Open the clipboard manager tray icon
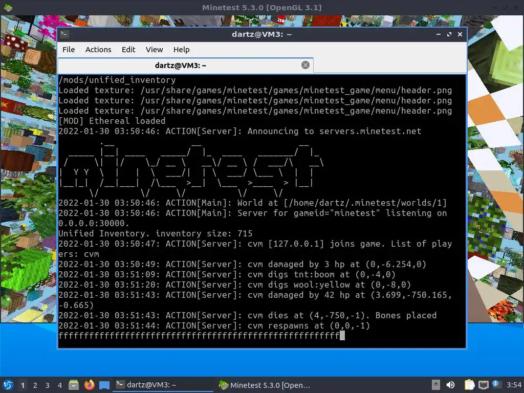 469,385
